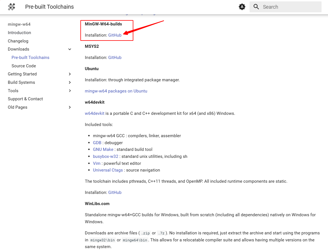This screenshot has width=328, height=252.
Task: Expand the Build Systems chevron
Action: (70, 82)
